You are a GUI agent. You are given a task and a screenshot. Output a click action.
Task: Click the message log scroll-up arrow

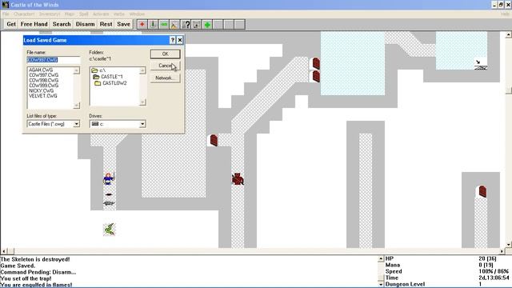(381, 258)
